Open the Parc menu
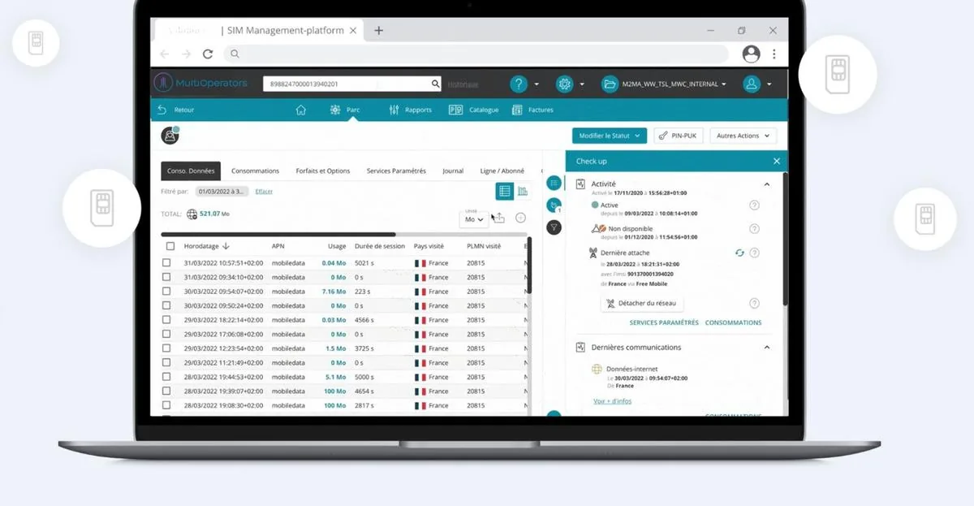The width and height of the screenshot is (974, 506). coord(345,110)
